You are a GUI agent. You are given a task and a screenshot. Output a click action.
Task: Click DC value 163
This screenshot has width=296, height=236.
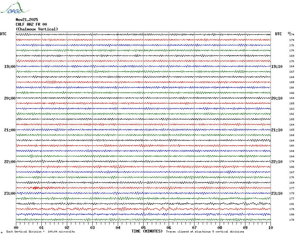(x=292, y=109)
